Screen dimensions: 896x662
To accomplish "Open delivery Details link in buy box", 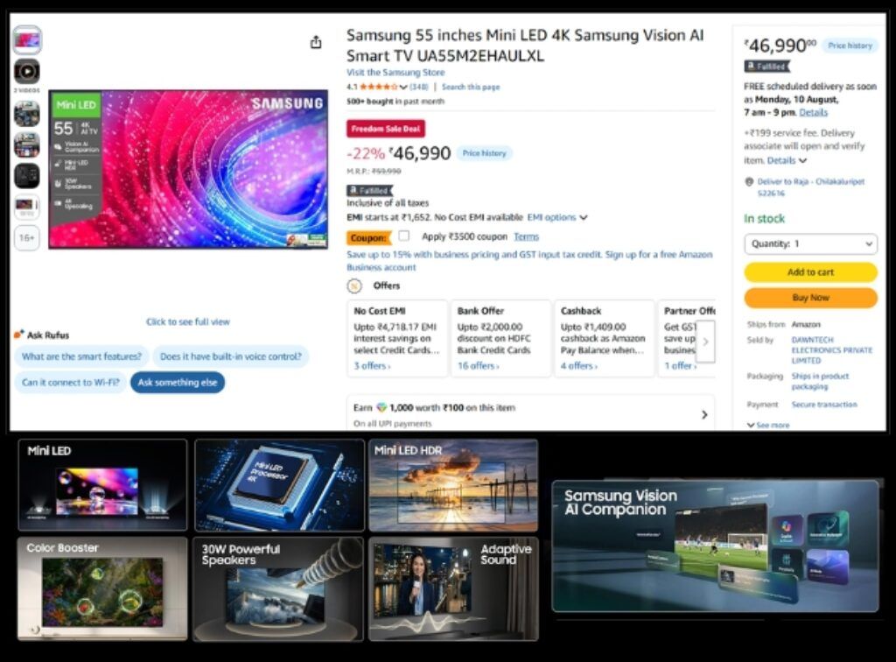I will (x=813, y=112).
